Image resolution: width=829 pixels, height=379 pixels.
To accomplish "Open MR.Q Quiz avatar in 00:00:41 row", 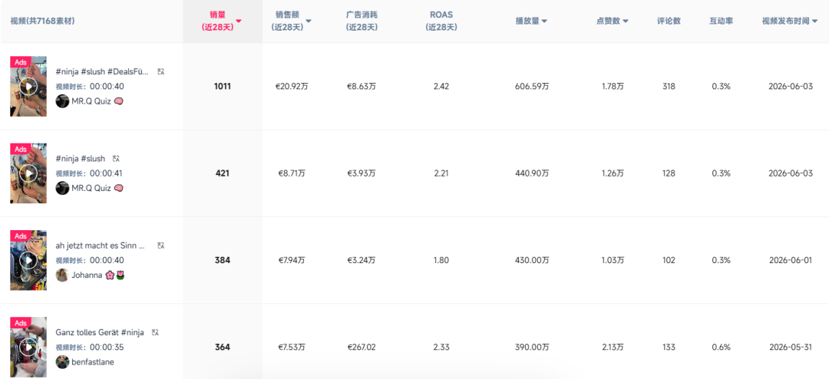I will click(x=62, y=188).
